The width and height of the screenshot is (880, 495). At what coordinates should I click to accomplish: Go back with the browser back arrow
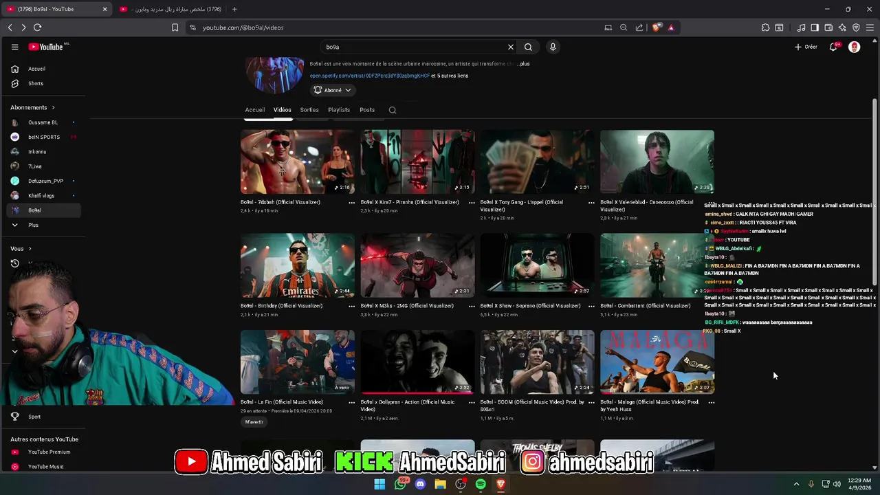pos(10,27)
